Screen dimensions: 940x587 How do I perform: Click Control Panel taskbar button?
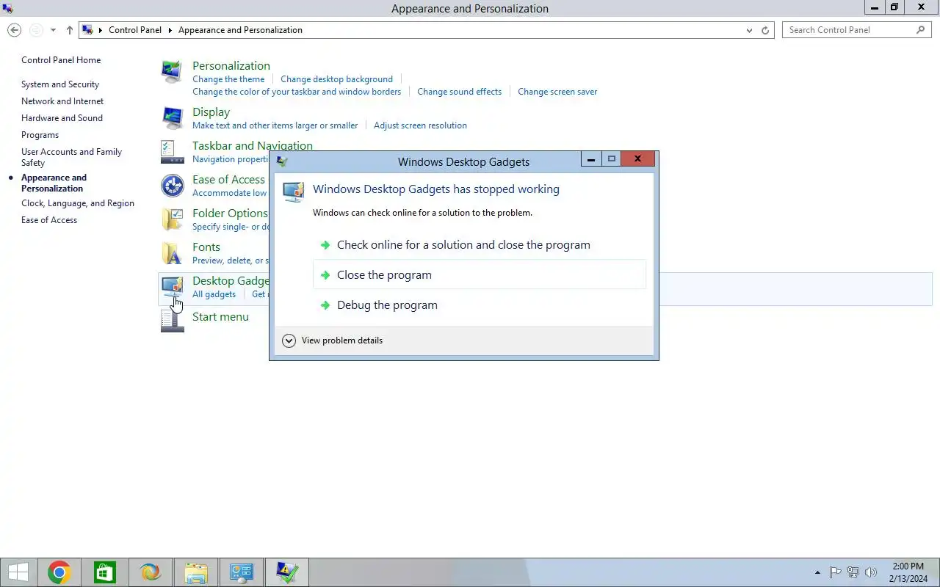tap(242, 572)
